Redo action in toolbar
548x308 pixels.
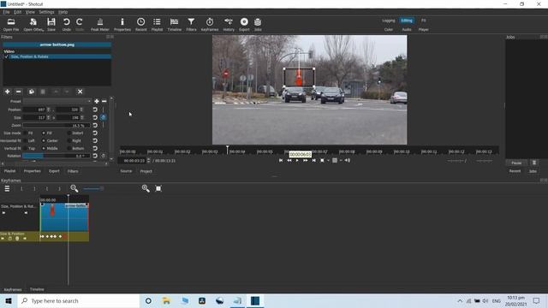[x=80, y=25]
